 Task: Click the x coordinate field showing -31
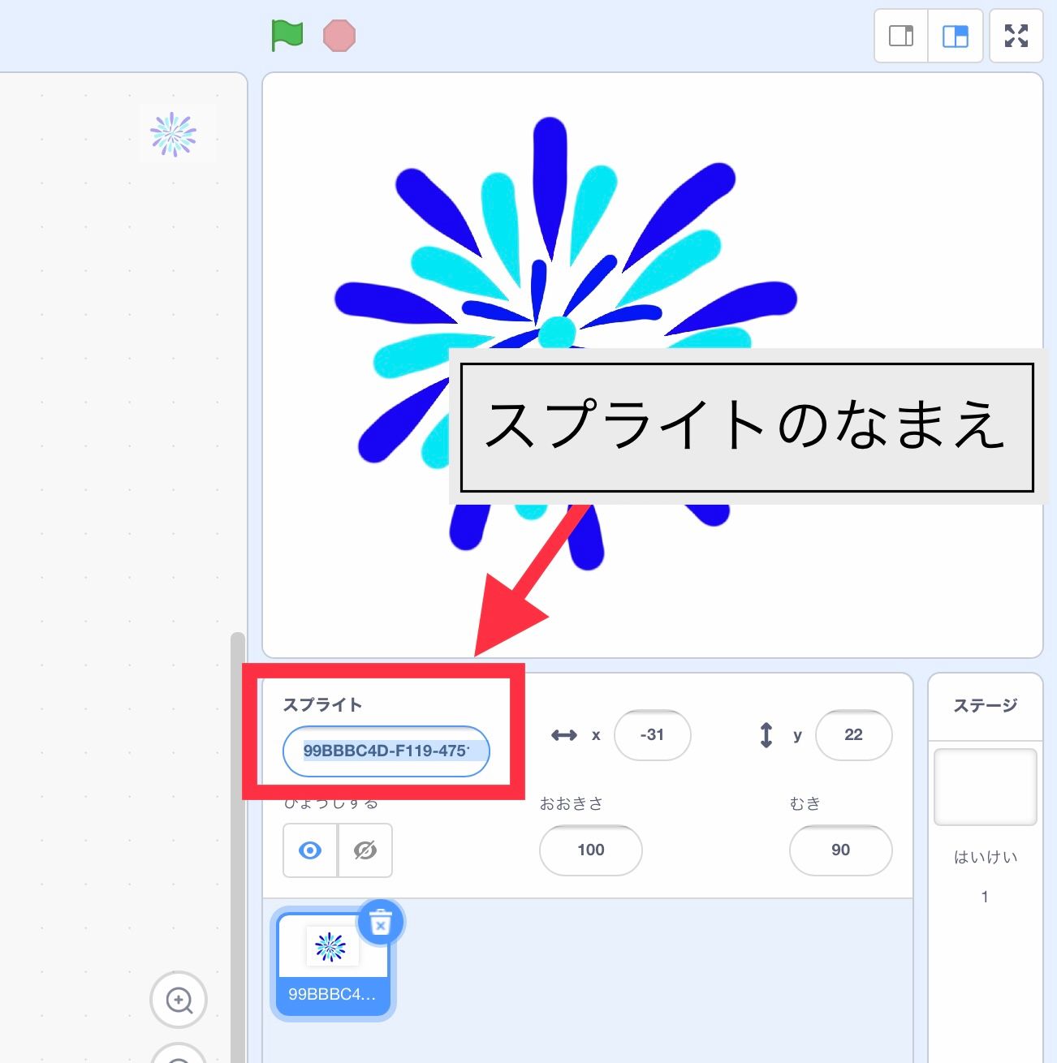click(653, 735)
